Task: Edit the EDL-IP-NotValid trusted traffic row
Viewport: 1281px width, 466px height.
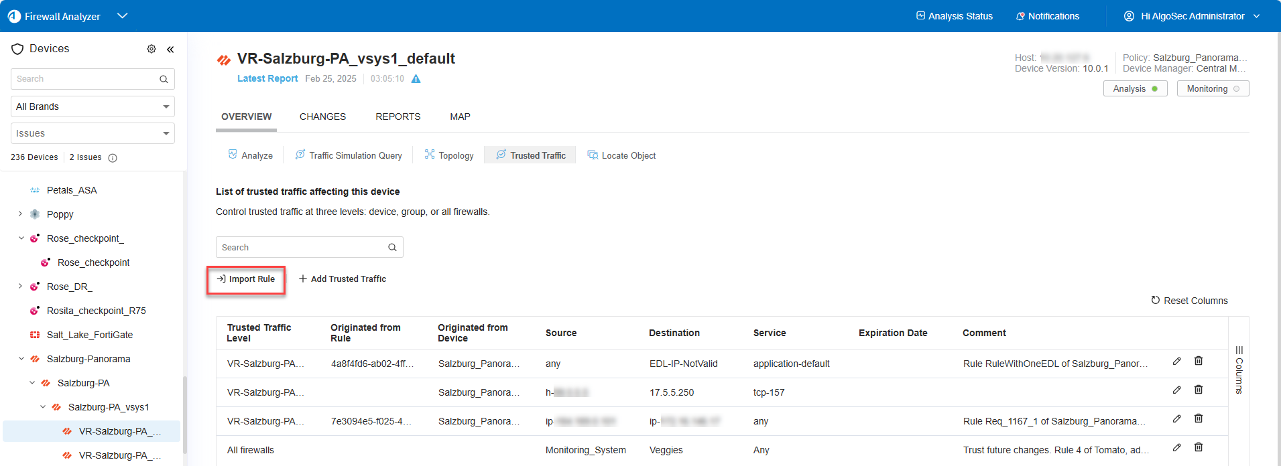Action: click(1176, 361)
